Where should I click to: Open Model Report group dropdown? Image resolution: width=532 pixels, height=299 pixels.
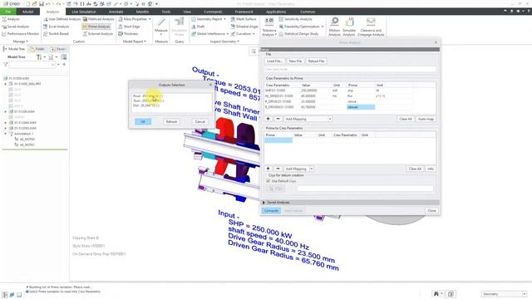[x=135, y=42]
